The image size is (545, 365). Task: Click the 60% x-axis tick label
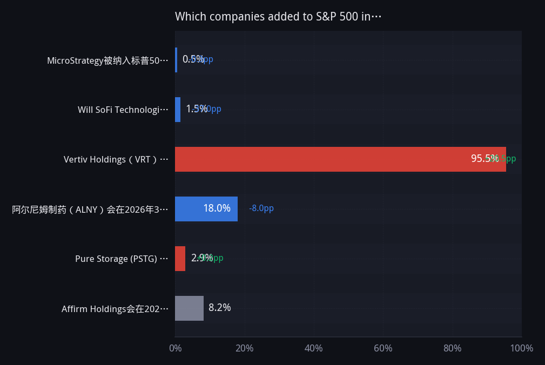pyautogui.click(x=383, y=348)
